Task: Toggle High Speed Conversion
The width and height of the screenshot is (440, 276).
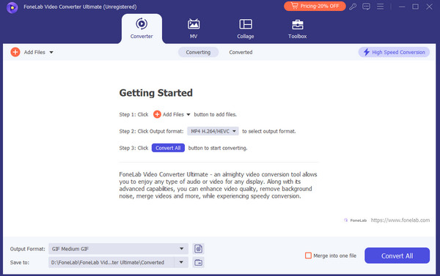Action: pyautogui.click(x=394, y=52)
